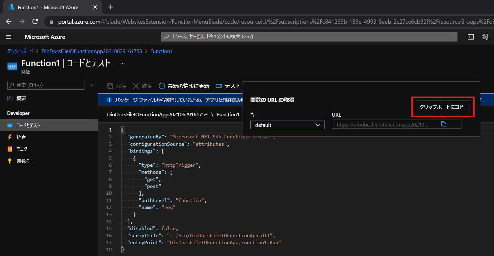Viewport: 494px width, 256px height.
Task: Go to ダッシュボード breadcrumb link
Action: click(x=20, y=51)
